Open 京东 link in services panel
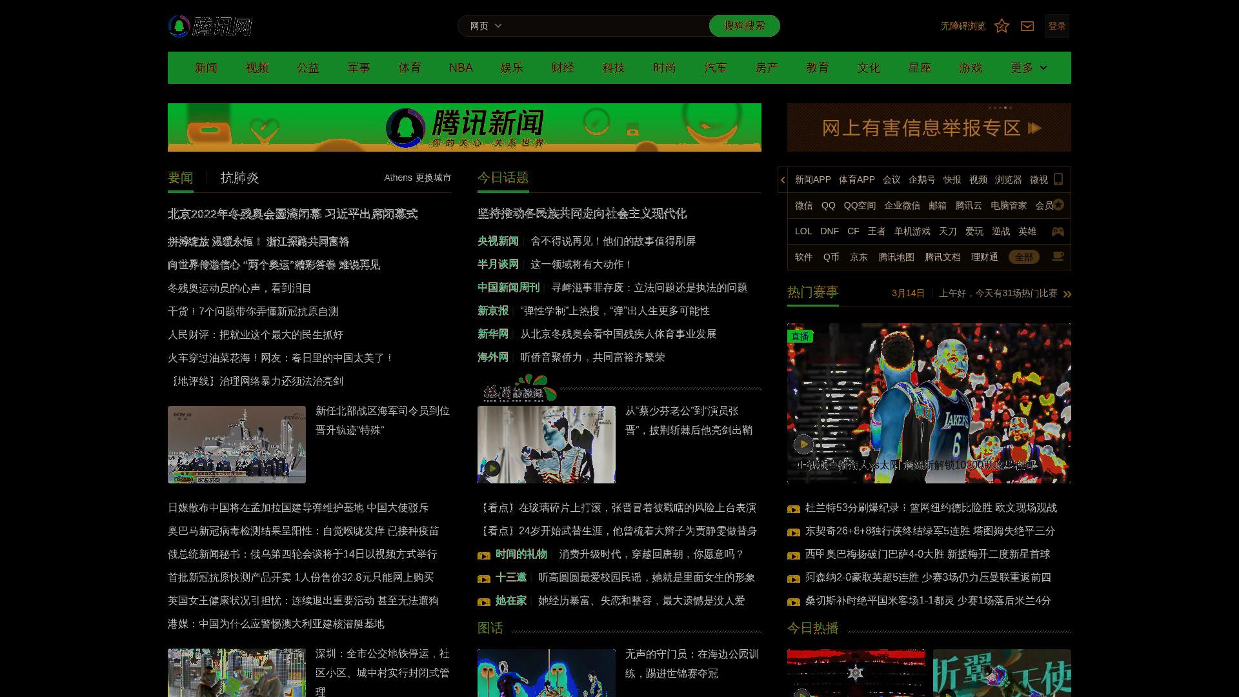The width and height of the screenshot is (1239, 697). pyautogui.click(x=859, y=257)
